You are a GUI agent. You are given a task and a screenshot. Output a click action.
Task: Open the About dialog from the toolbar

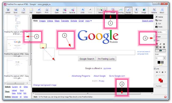point(162,11)
